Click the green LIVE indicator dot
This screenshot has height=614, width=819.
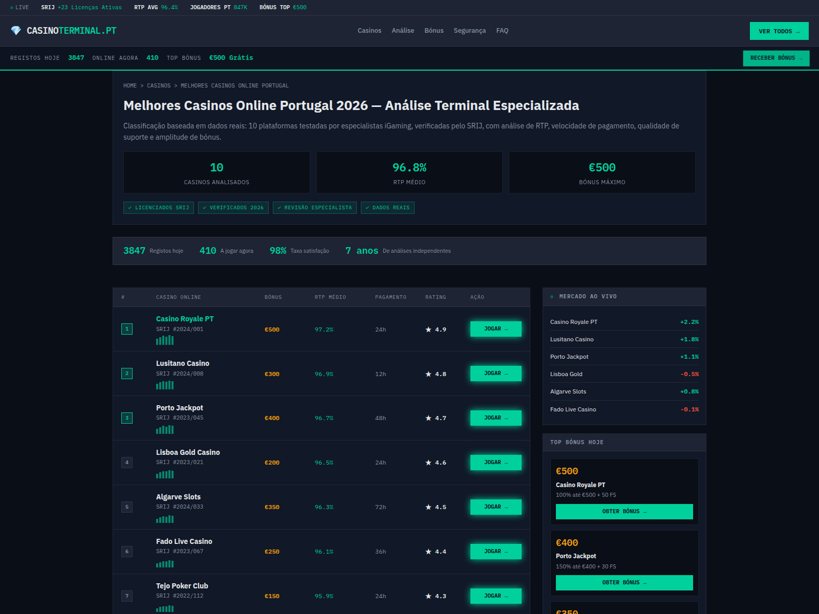12,8
